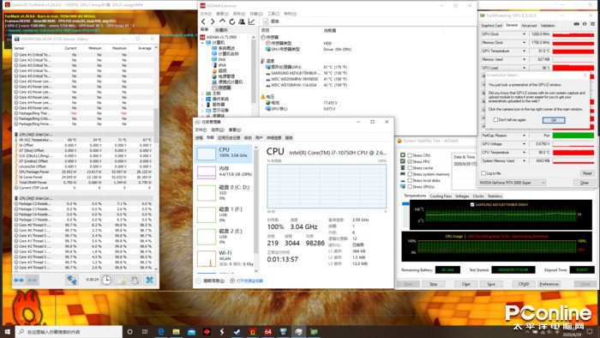
Task: Click HWiNFO collapse arrows icon
Action: 33,281
